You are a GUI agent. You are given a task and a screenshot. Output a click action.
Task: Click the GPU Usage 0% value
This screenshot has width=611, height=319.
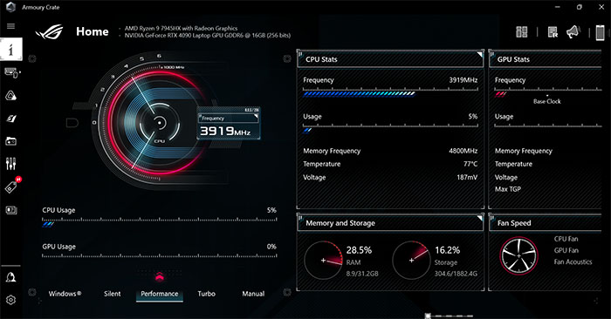(x=271, y=247)
